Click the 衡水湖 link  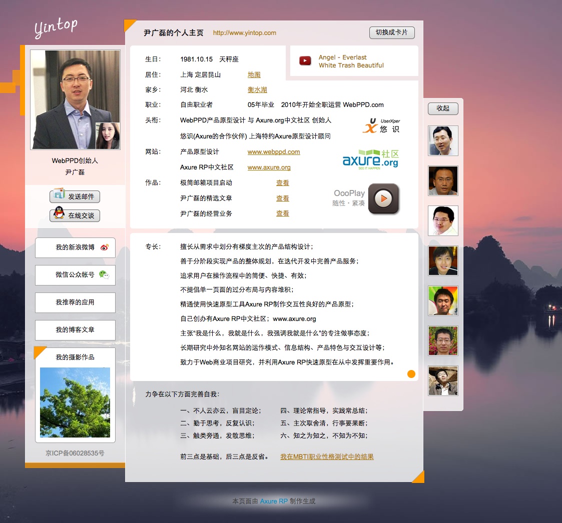click(257, 89)
